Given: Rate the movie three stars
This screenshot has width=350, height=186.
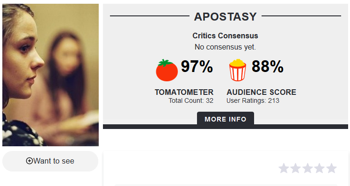Looking at the screenshot, I should coord(307,168).
